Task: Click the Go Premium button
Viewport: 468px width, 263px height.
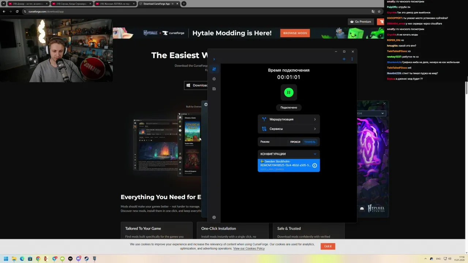Action: (361, 22)
